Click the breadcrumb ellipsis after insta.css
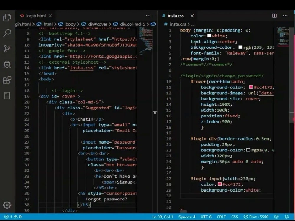Image resolution: width=295 pixels, height=221 pixels. [193, 25]
